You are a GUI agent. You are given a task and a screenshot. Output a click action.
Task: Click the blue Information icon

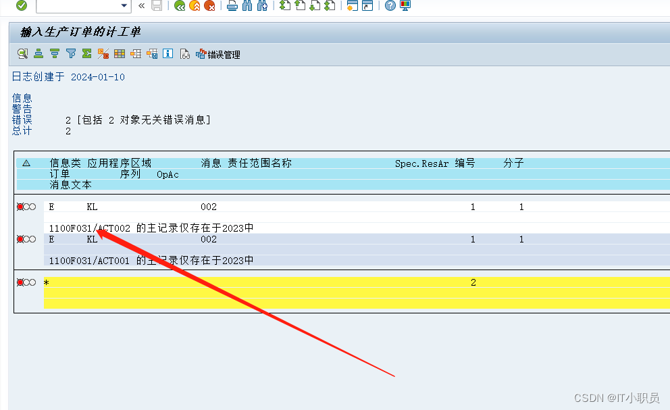tap(168, 53)
